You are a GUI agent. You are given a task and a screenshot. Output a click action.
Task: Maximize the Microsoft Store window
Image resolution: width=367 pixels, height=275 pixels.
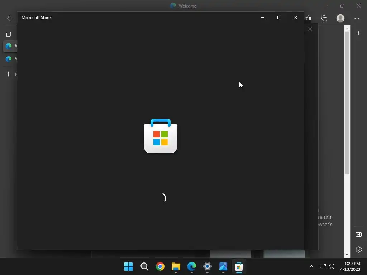(279, 18)
